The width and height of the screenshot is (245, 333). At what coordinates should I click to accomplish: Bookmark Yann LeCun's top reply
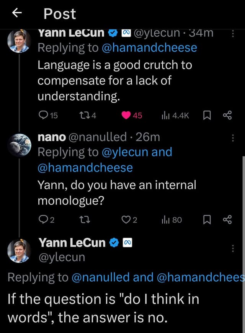tap(207, 115)
